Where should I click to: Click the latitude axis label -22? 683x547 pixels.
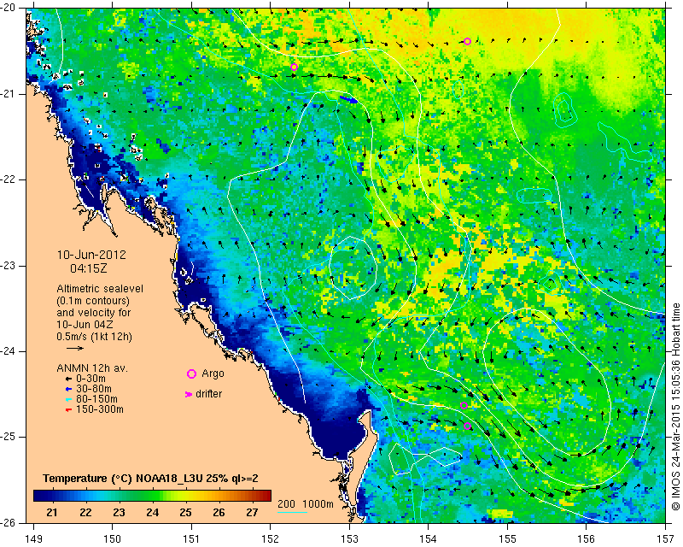coord(8,179)
